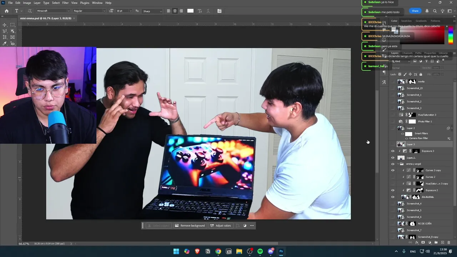The image size is (457, 257).
Task: Hide the Curves 2 copy layer
Action: 393,170
